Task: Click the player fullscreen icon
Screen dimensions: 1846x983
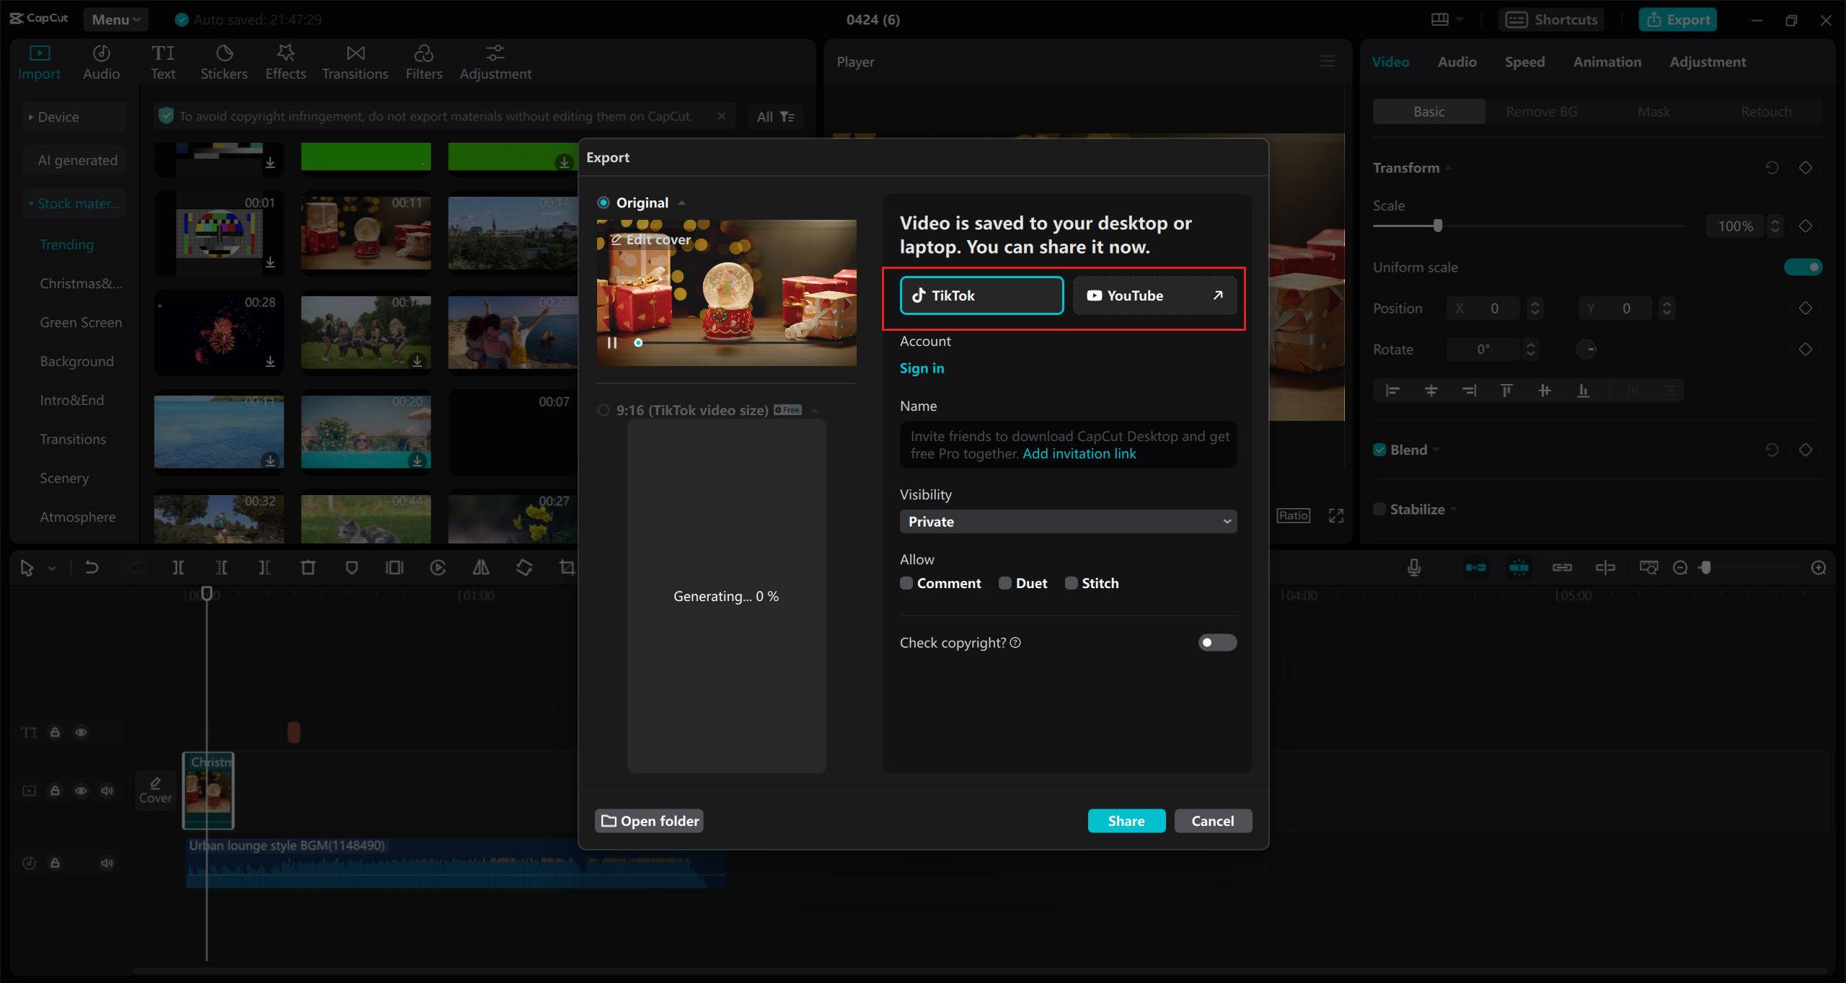Action: pyautogui.click(x=1336, y=515)
